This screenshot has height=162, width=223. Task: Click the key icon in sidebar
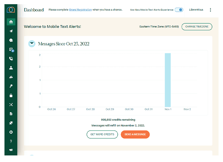11,86
